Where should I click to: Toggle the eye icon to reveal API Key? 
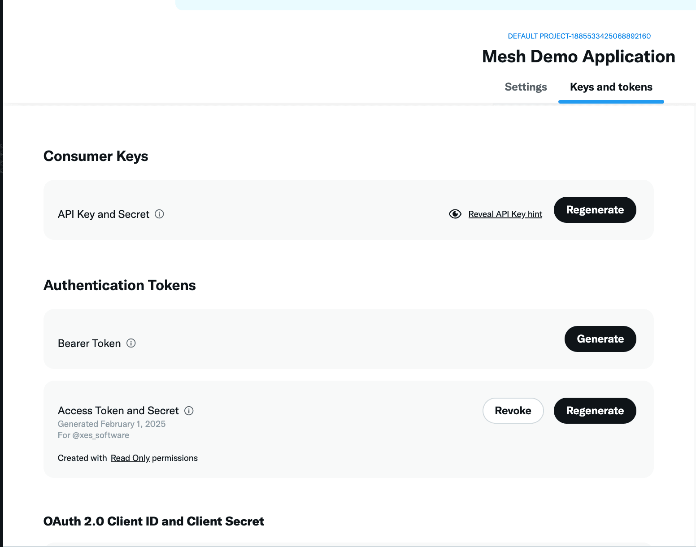pyautogui.click(x=455, y=214)
